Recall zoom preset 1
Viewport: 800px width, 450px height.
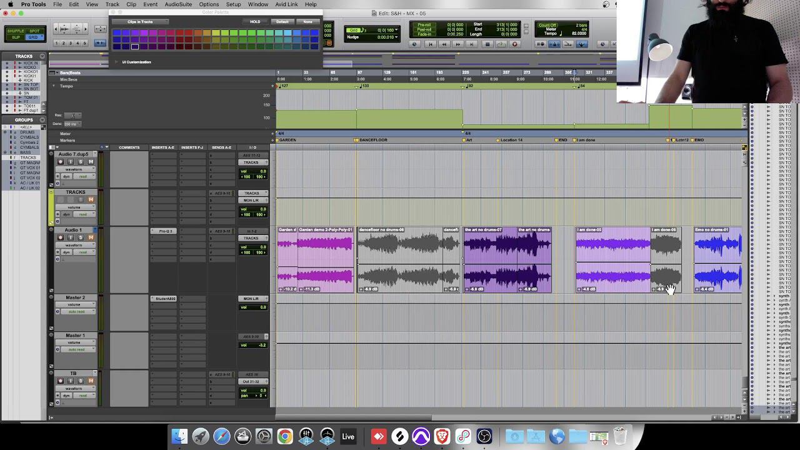coord(56,43)
